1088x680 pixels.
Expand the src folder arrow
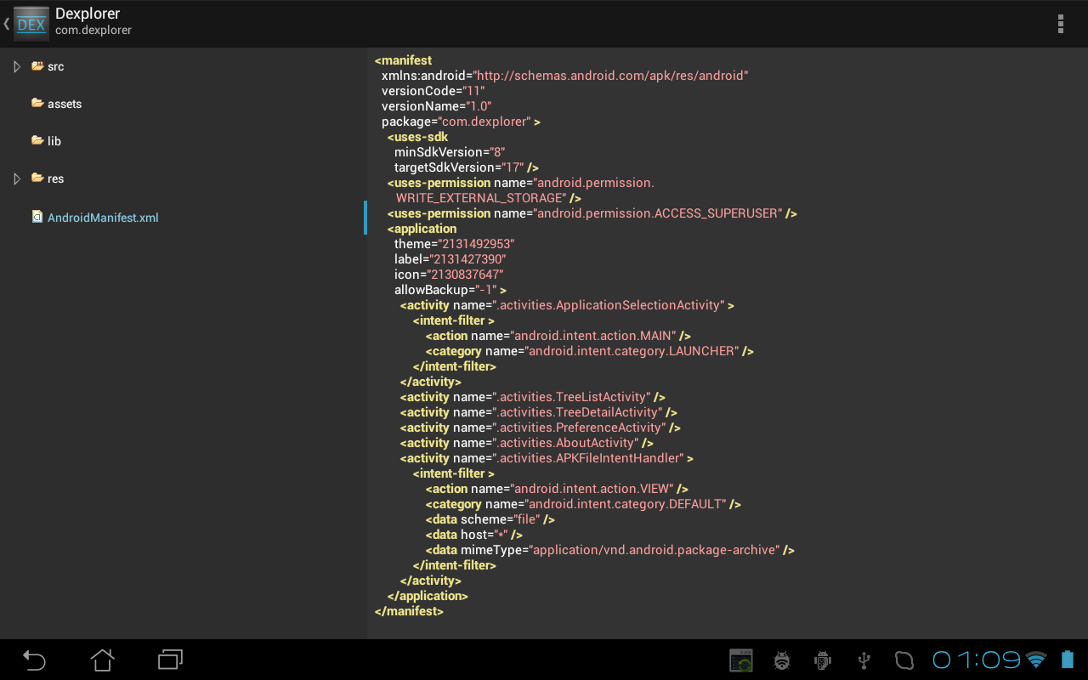[17, 66]
